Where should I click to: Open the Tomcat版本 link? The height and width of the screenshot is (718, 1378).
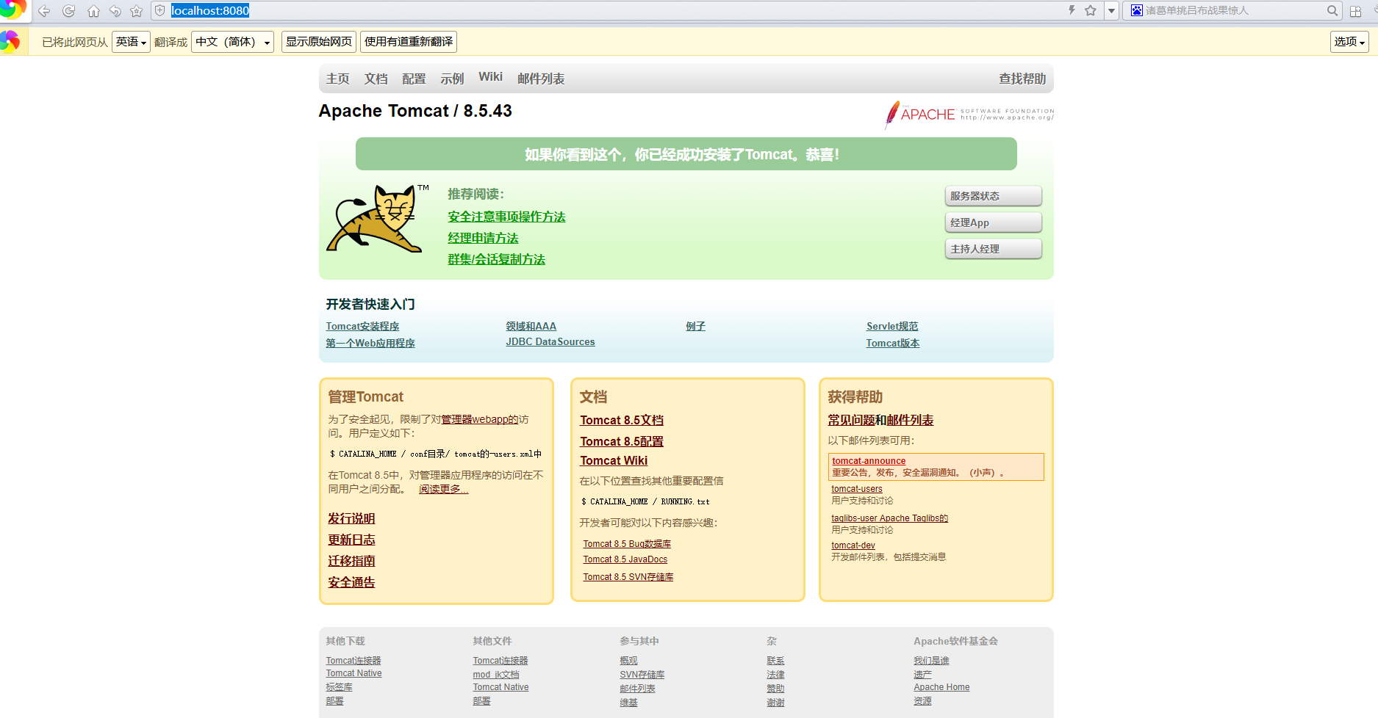pos(893,343)
